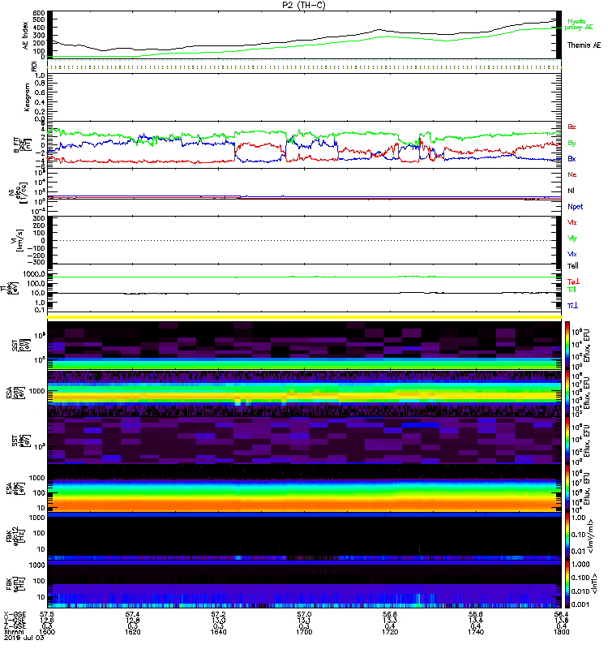Click the X-GSE value "57.2"
Screen dimensions: 608x649
218,615
